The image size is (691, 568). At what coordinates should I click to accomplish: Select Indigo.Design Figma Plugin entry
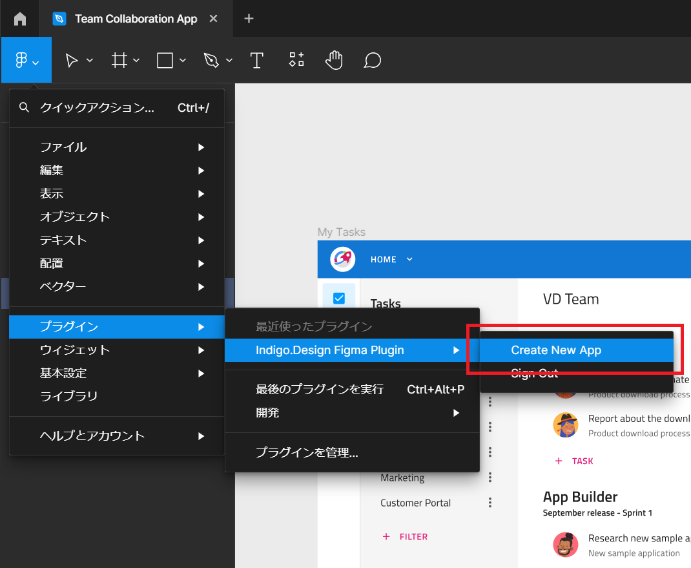(x=352, y=350)
